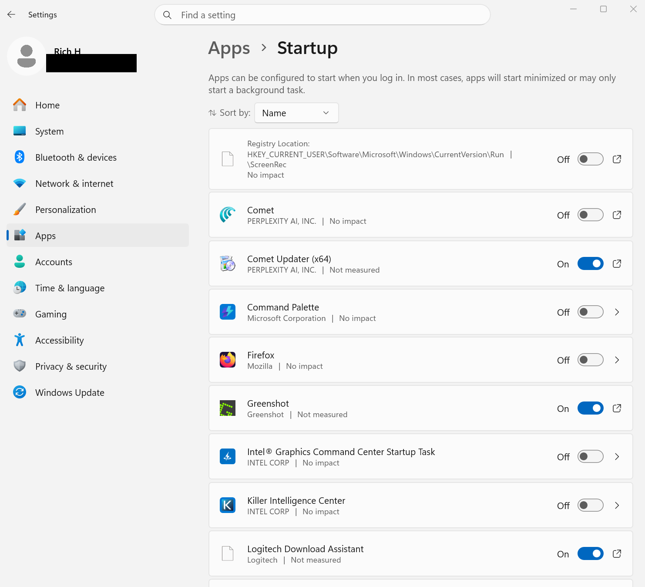Open Accessibility settings category
The image size is (645, 587).
97,340
